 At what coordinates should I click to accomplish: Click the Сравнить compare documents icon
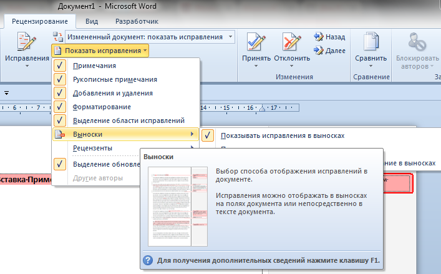(x=371, y=41)
